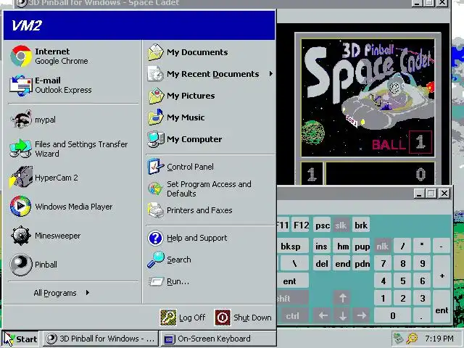464x348 pixels.
Task: Click the pdn key
Action: point(362,263)
